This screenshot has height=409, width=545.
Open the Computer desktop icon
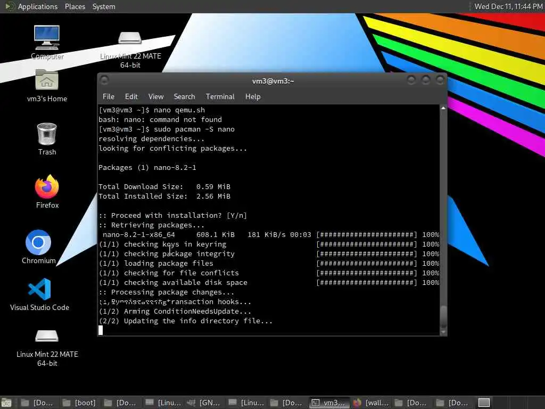pyautogui.click(x=47, y=42)
